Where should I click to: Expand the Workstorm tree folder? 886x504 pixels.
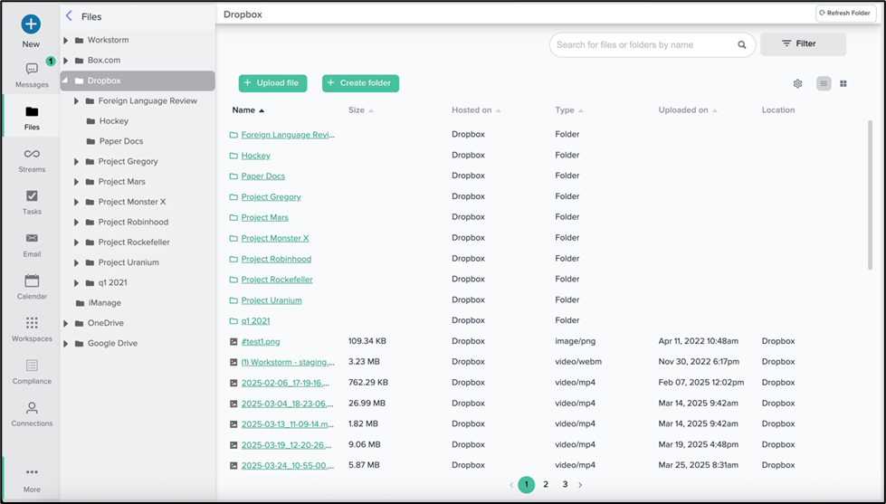click(x=65, y=40)
